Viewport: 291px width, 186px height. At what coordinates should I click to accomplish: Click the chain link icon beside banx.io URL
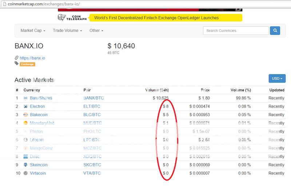16,58
